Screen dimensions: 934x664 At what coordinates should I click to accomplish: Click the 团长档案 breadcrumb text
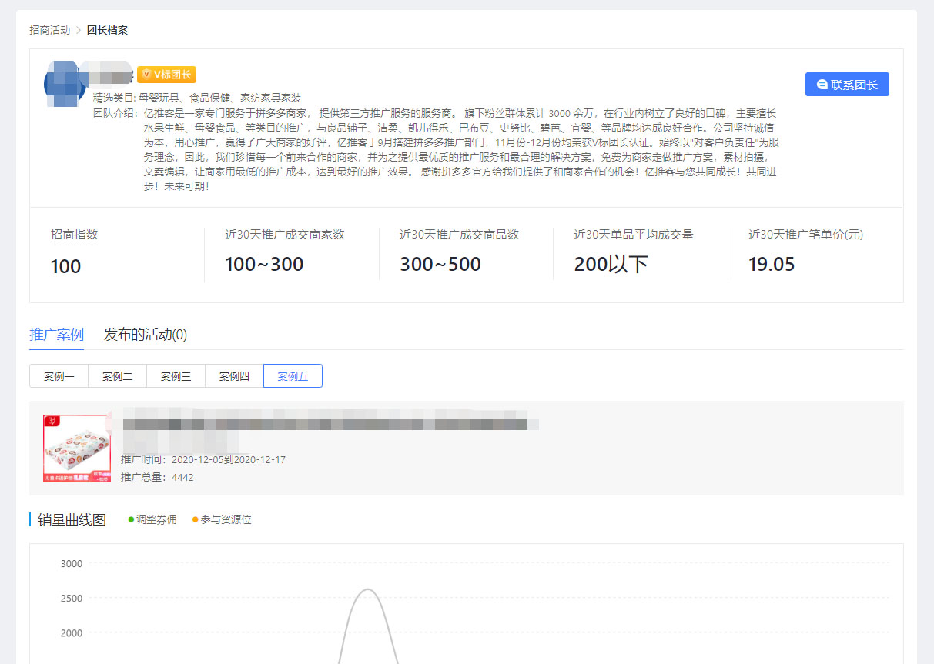click(107, 30)
